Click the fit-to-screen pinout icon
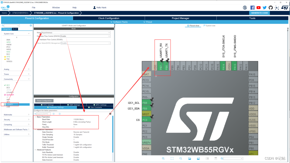Screen dimensions: 290x163 point(172,158)
